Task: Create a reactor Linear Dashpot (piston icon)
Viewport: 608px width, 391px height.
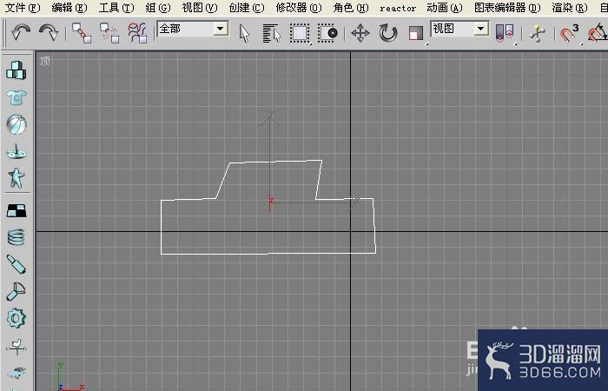Action: pos(17,264)
